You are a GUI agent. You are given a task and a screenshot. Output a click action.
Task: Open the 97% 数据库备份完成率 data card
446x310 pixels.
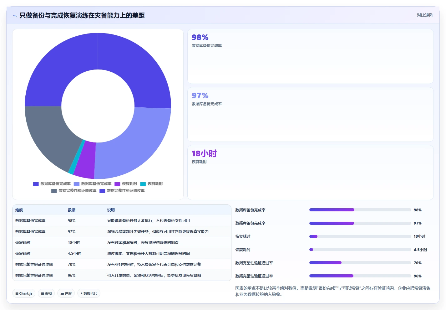pyautogui.click(x=311, y=115)
